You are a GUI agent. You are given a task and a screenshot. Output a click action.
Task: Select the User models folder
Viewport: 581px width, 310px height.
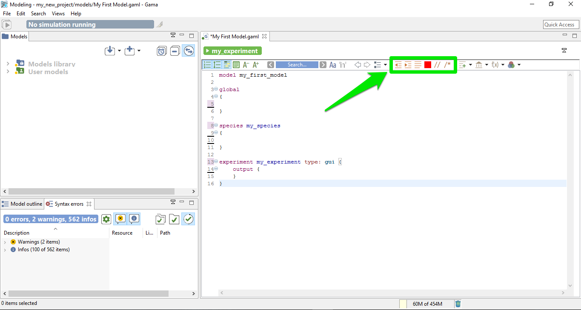coord(48,72)
